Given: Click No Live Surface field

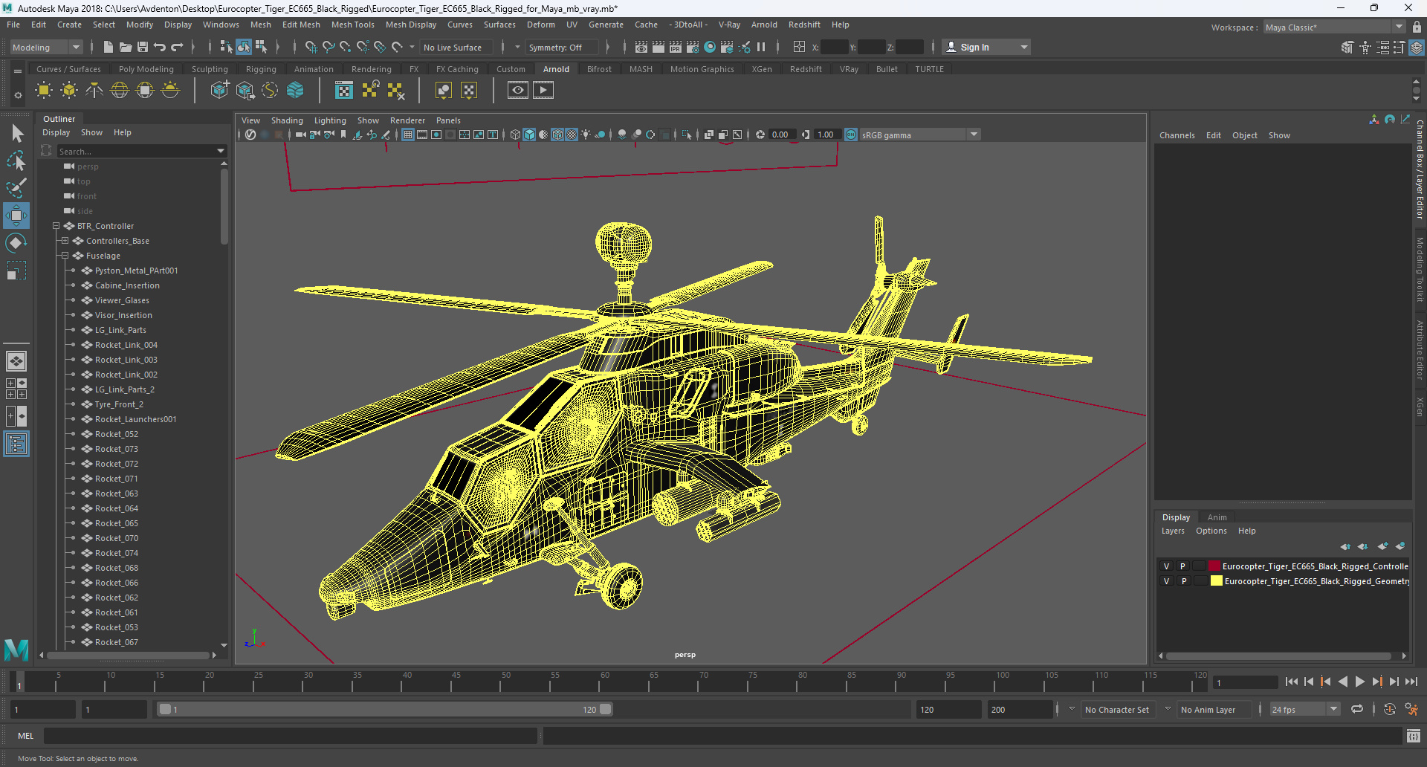Looking at the screenshot, I should [456, 47].
